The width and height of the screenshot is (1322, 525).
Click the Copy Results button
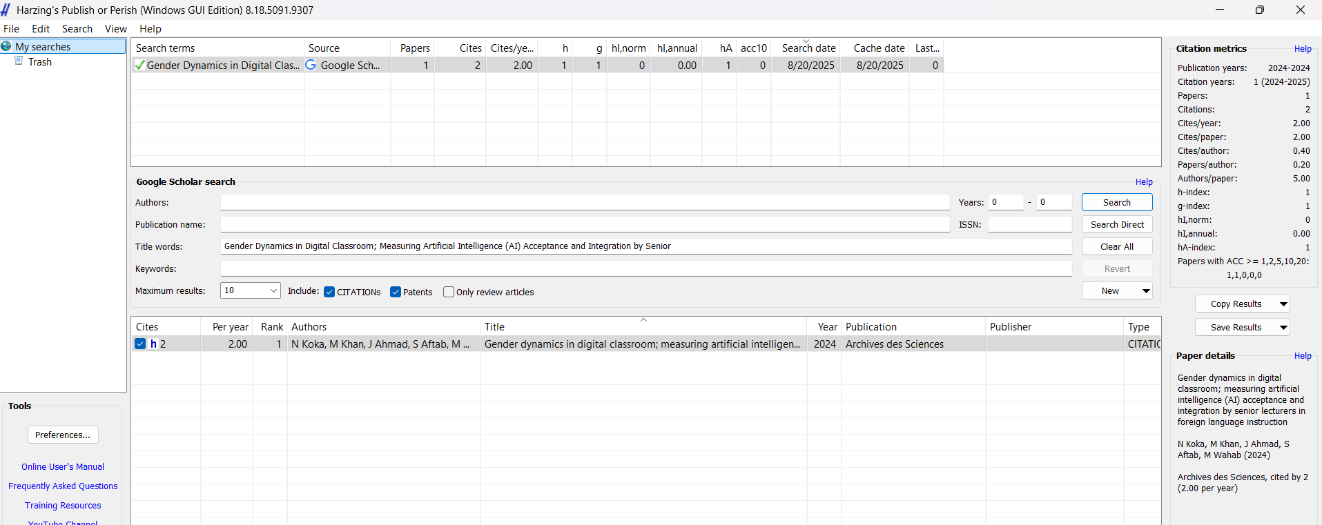tap(1236, 304)
